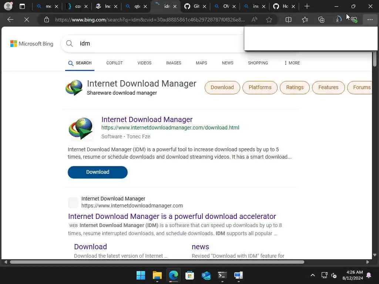Close the active 'idm' browser tab
This screenshot has width=379, height=284.
pos(175,7)
